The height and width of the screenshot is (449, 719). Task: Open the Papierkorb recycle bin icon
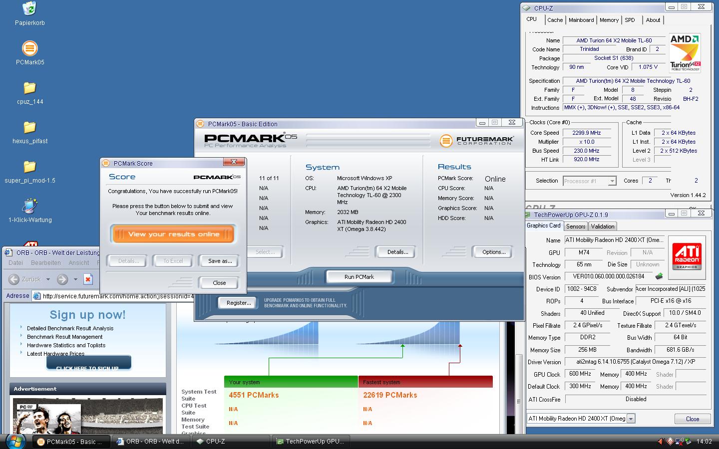29,8
